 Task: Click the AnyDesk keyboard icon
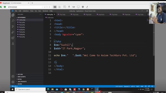[74, 7]
